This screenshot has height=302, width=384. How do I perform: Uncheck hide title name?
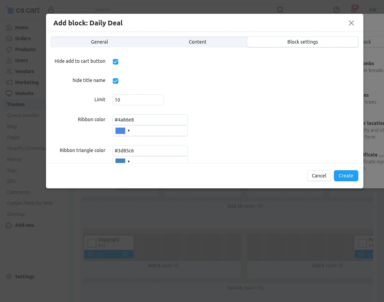click(115, 81)
